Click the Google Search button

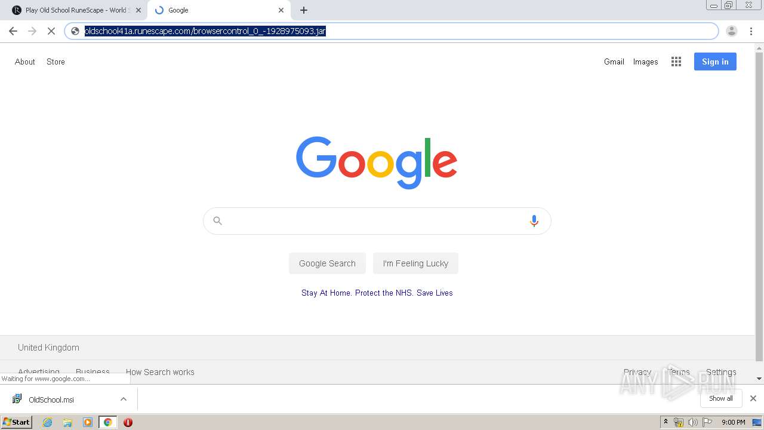click(x=327, y=263)
